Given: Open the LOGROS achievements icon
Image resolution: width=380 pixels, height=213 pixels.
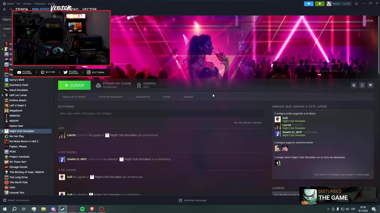Looking at the screenshot, I should [139, 85].
